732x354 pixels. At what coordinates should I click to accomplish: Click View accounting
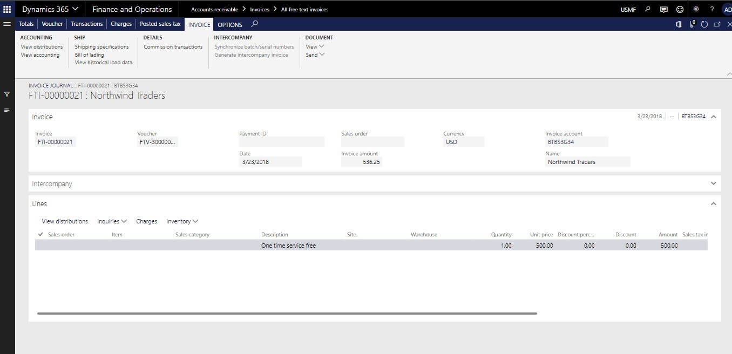40,55
